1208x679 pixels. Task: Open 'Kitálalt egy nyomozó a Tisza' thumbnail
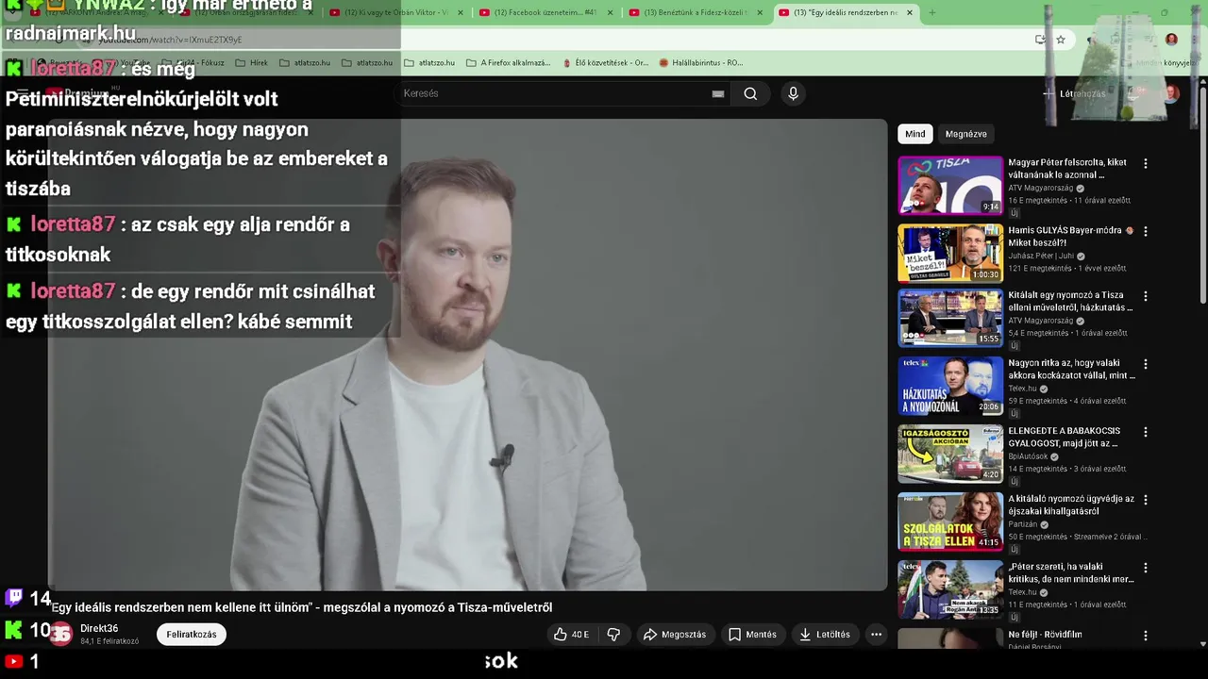[x=950, y=318]
